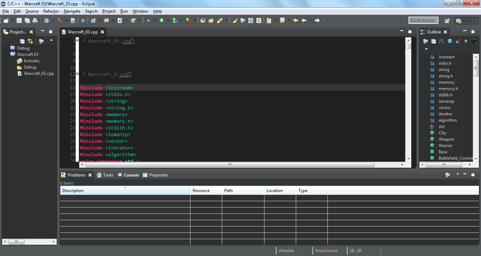Click the Print toolbar icon
Viewport: 481px width, 256px height.
(x=35, y=20)
